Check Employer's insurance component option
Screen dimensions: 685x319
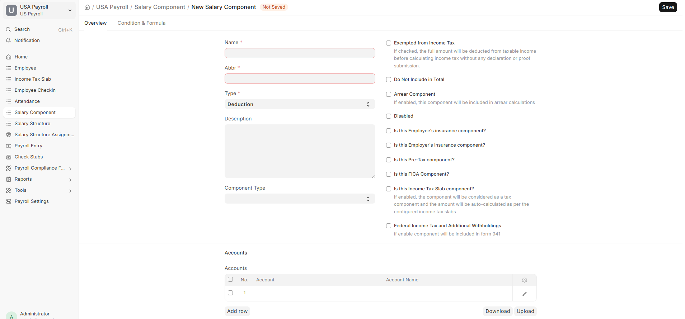click(389, 145)
